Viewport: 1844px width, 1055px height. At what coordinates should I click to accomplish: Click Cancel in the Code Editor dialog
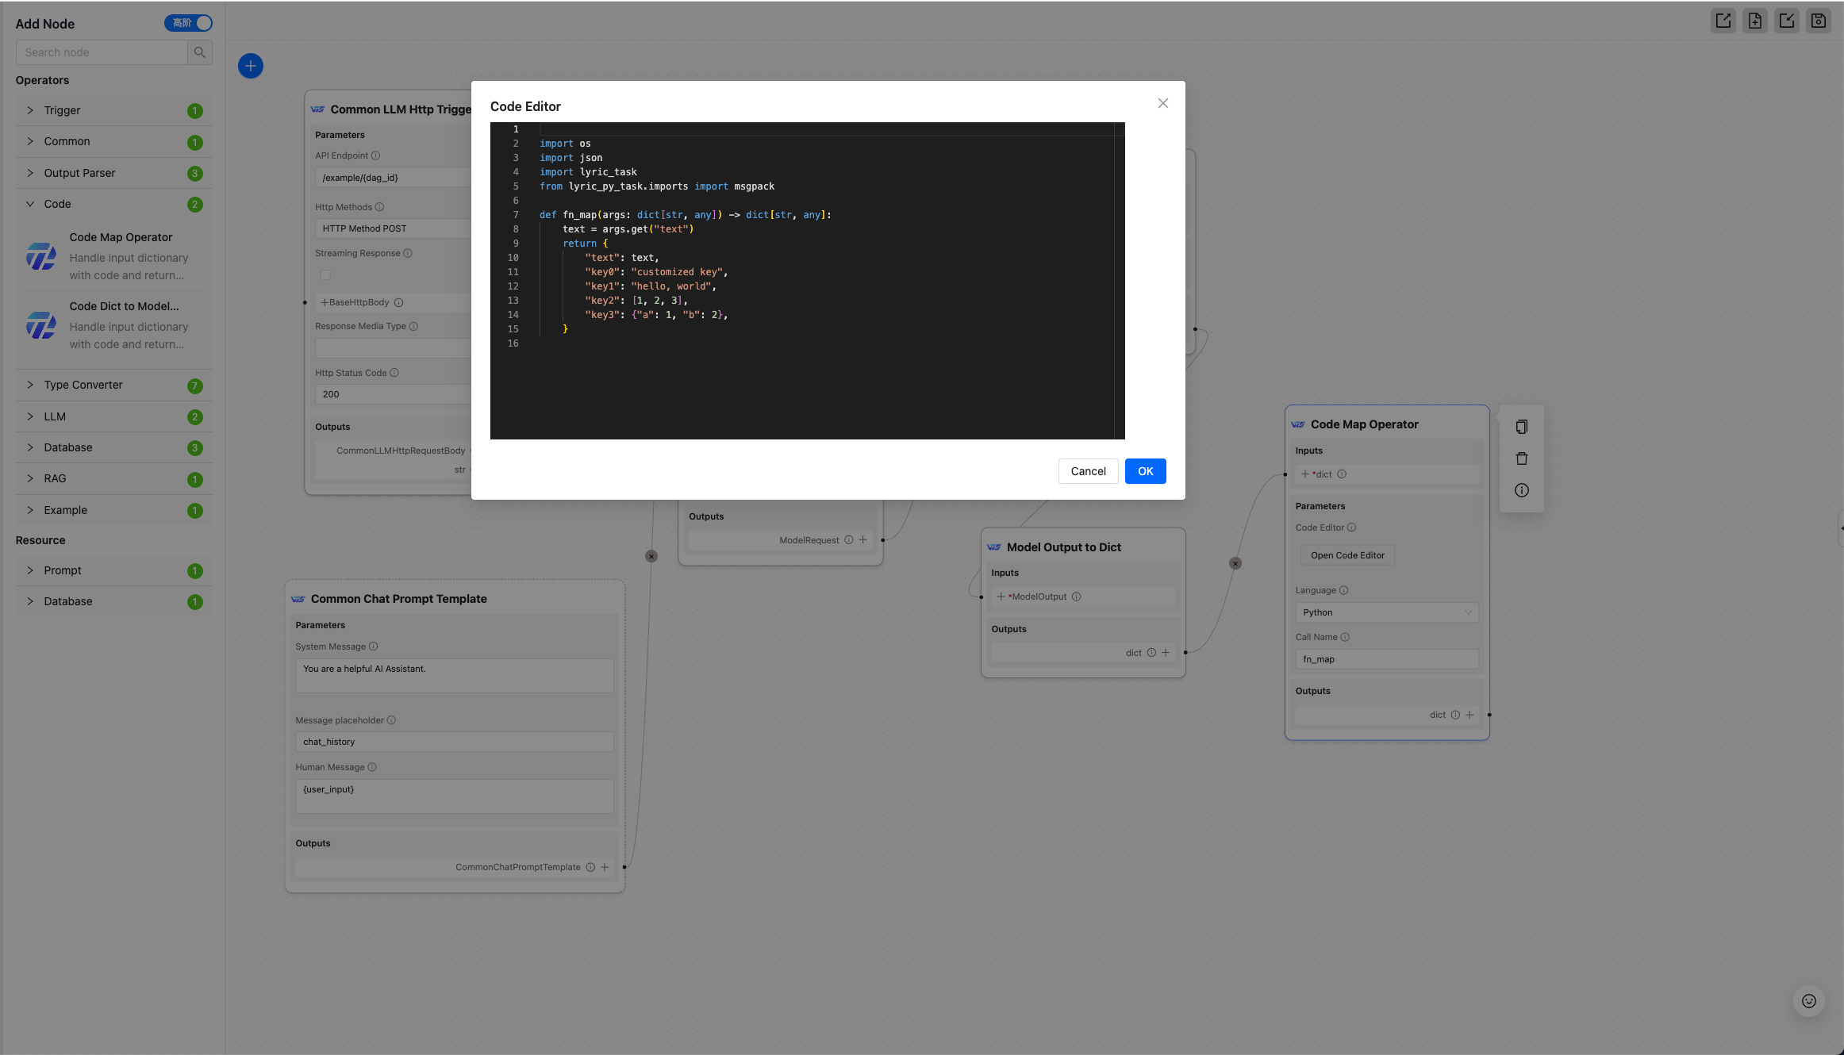pos(1088,471)
